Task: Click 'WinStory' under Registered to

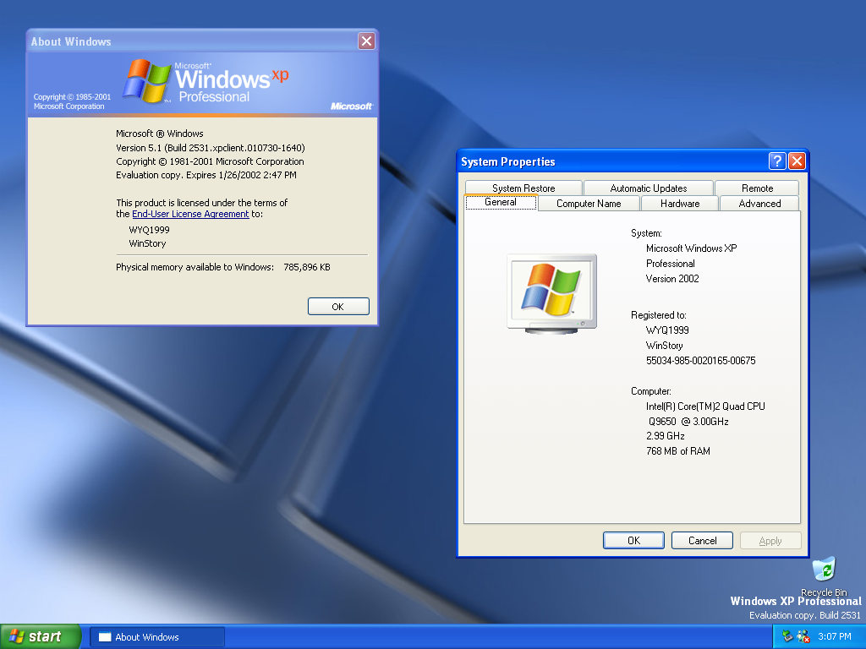Action: pyautogui.click(x=665, y=346)
